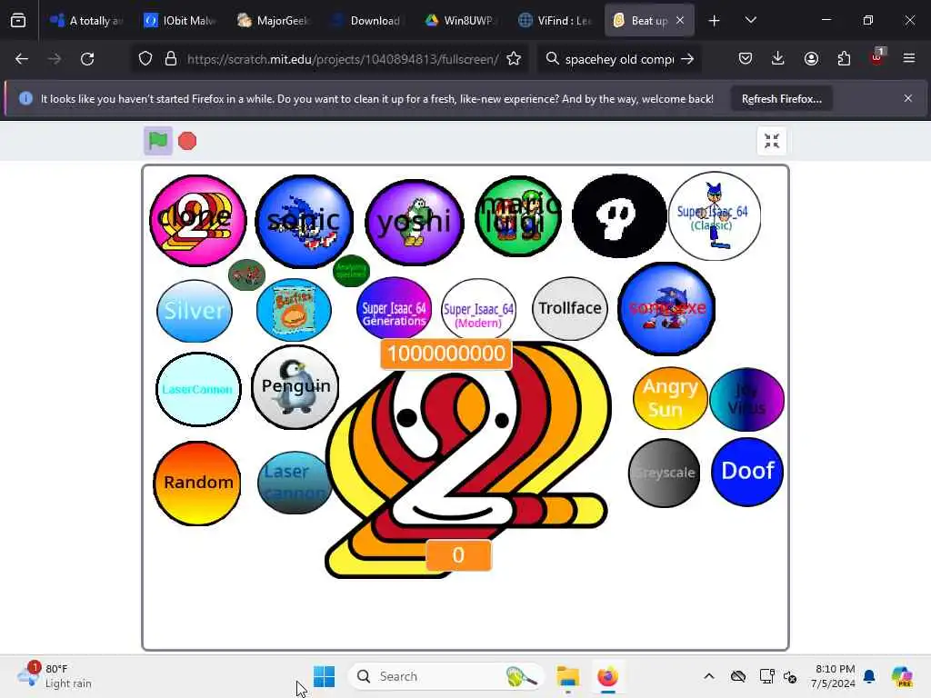Viewport: 931px width, 698px height.
Task: Select Super_Isaac_64 (Modern) character
Action: (478, 309)
